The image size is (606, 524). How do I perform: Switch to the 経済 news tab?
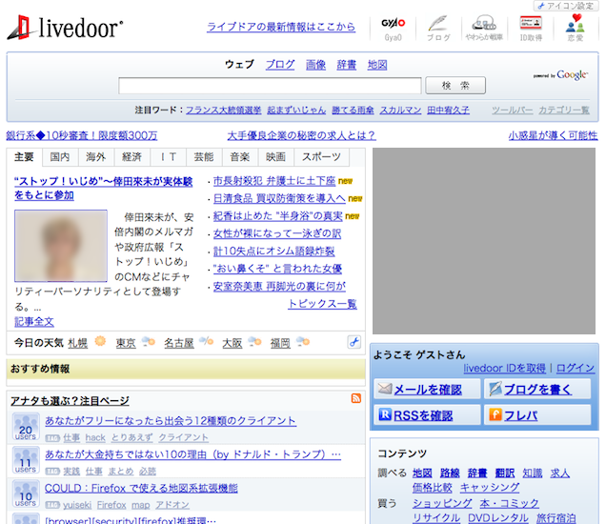(131, 157)
